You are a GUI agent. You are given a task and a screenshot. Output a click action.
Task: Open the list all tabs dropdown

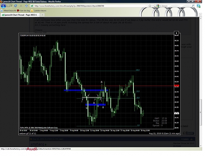[201, 15]
